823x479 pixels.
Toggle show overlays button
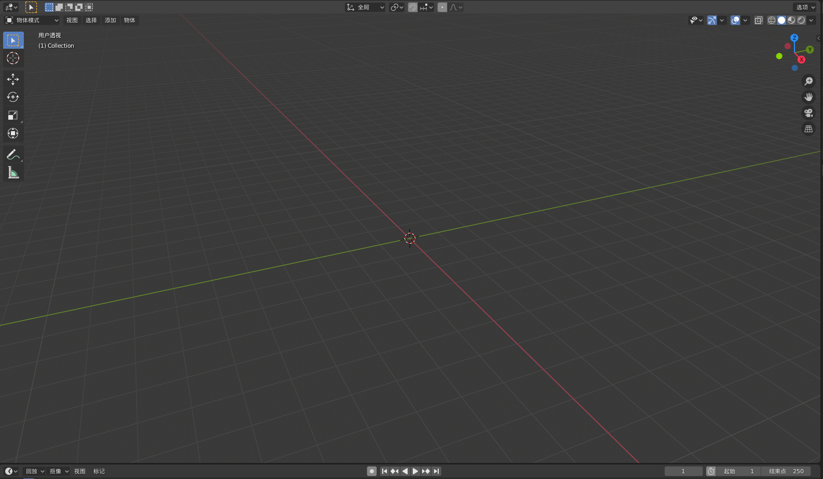click(x=735, y=20)
